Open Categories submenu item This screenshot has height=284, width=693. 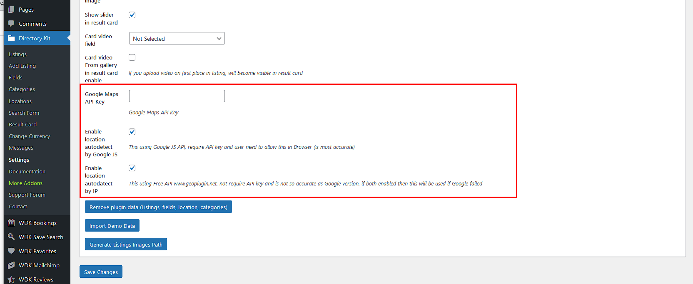pos(22,89)
